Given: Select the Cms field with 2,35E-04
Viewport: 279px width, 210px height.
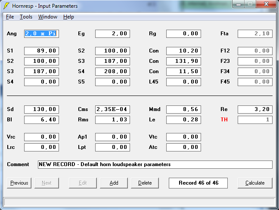Looking at the screenshot, I should click(113, 109).
